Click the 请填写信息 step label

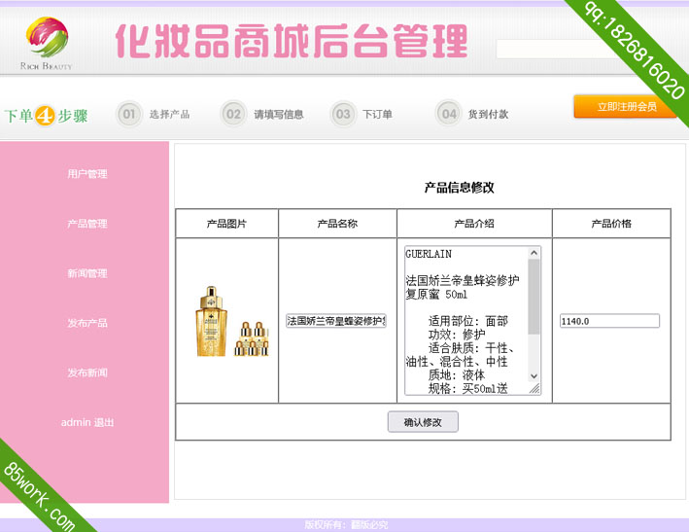[279, 115]
